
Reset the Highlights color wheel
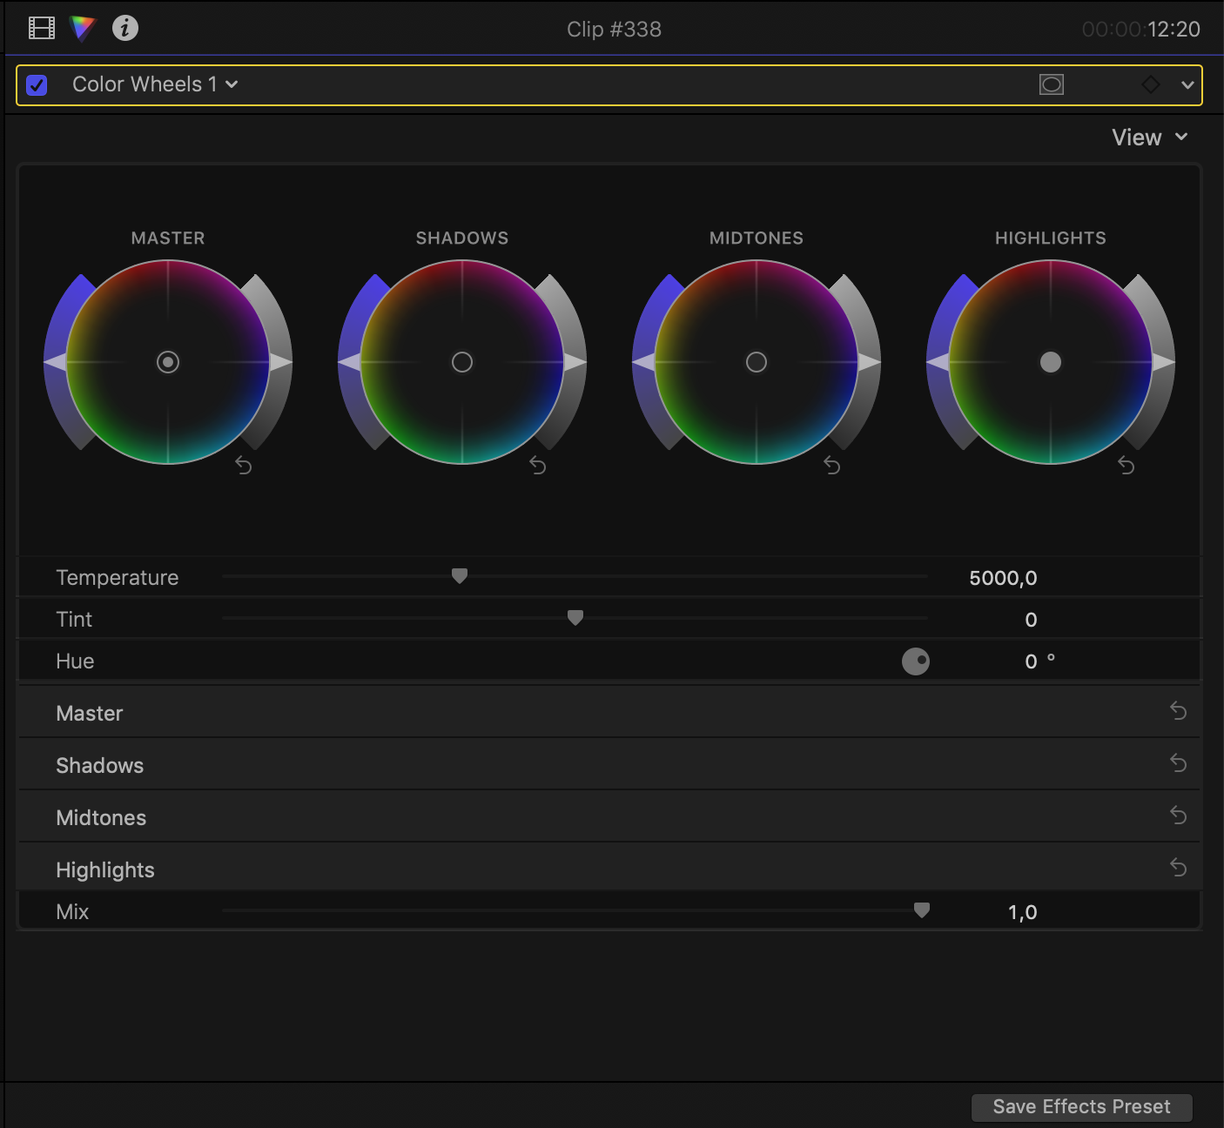(x=1126, y=466)
